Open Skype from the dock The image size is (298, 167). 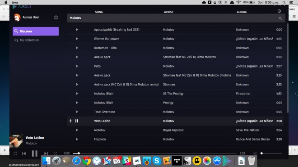pyautogui.click(x=157, y=161)
